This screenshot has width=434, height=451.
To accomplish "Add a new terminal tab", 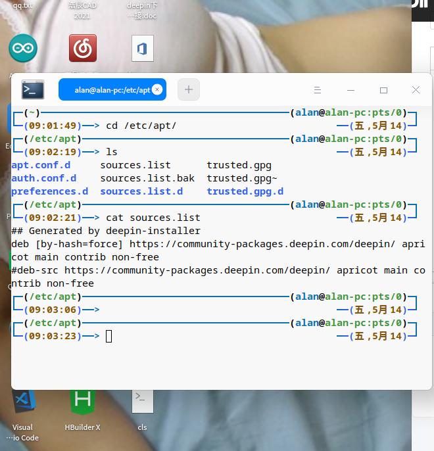I will [189, 89].
